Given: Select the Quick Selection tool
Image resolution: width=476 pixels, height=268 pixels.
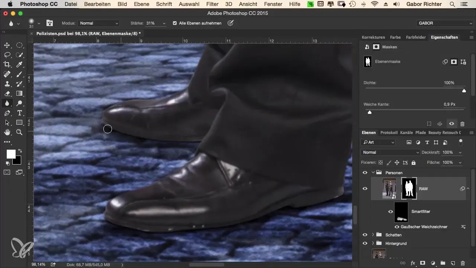Looking at the screenshot, I should coord(19,55).
